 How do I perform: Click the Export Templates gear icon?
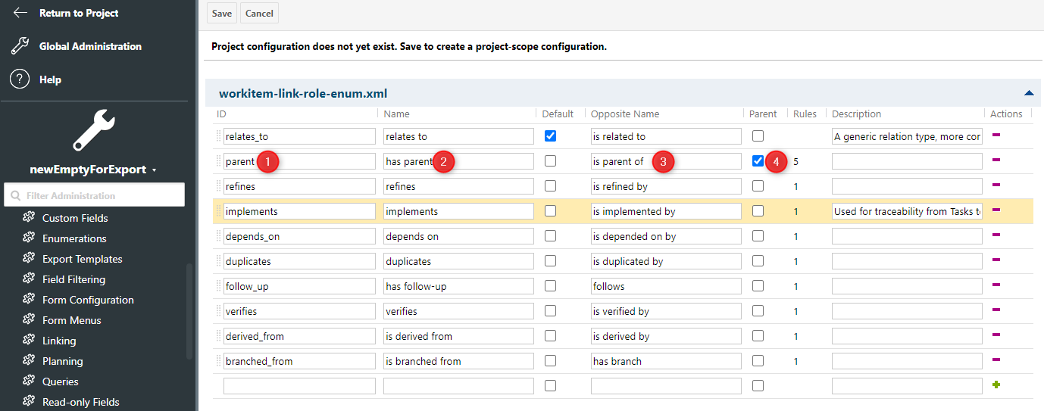(x=29, y=259)
